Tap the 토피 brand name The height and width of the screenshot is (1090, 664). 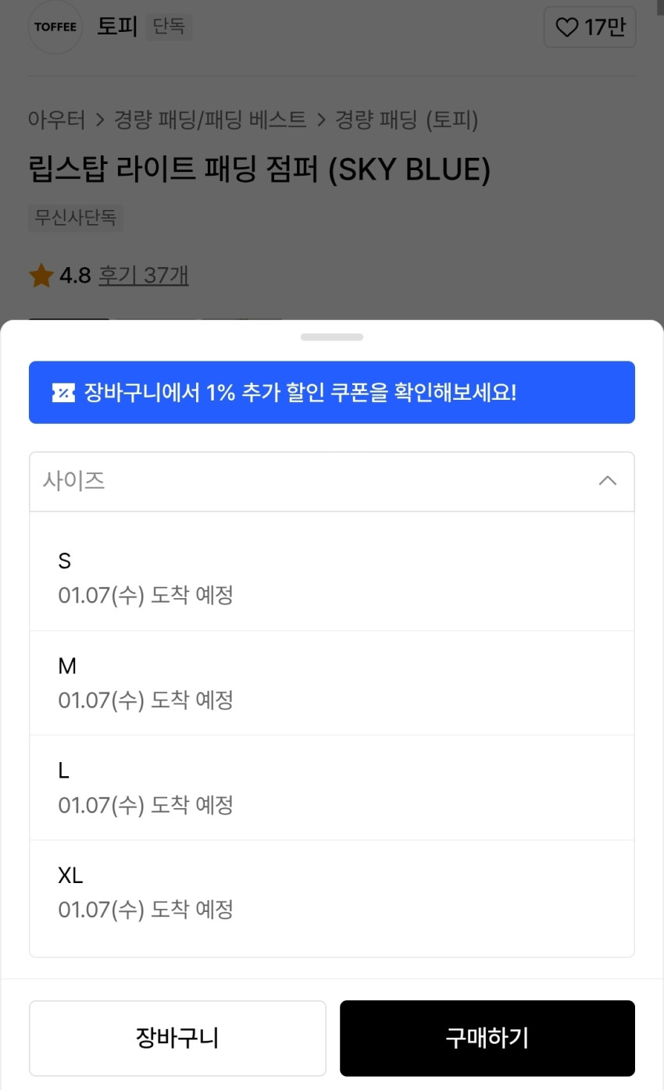coord(117,27)
